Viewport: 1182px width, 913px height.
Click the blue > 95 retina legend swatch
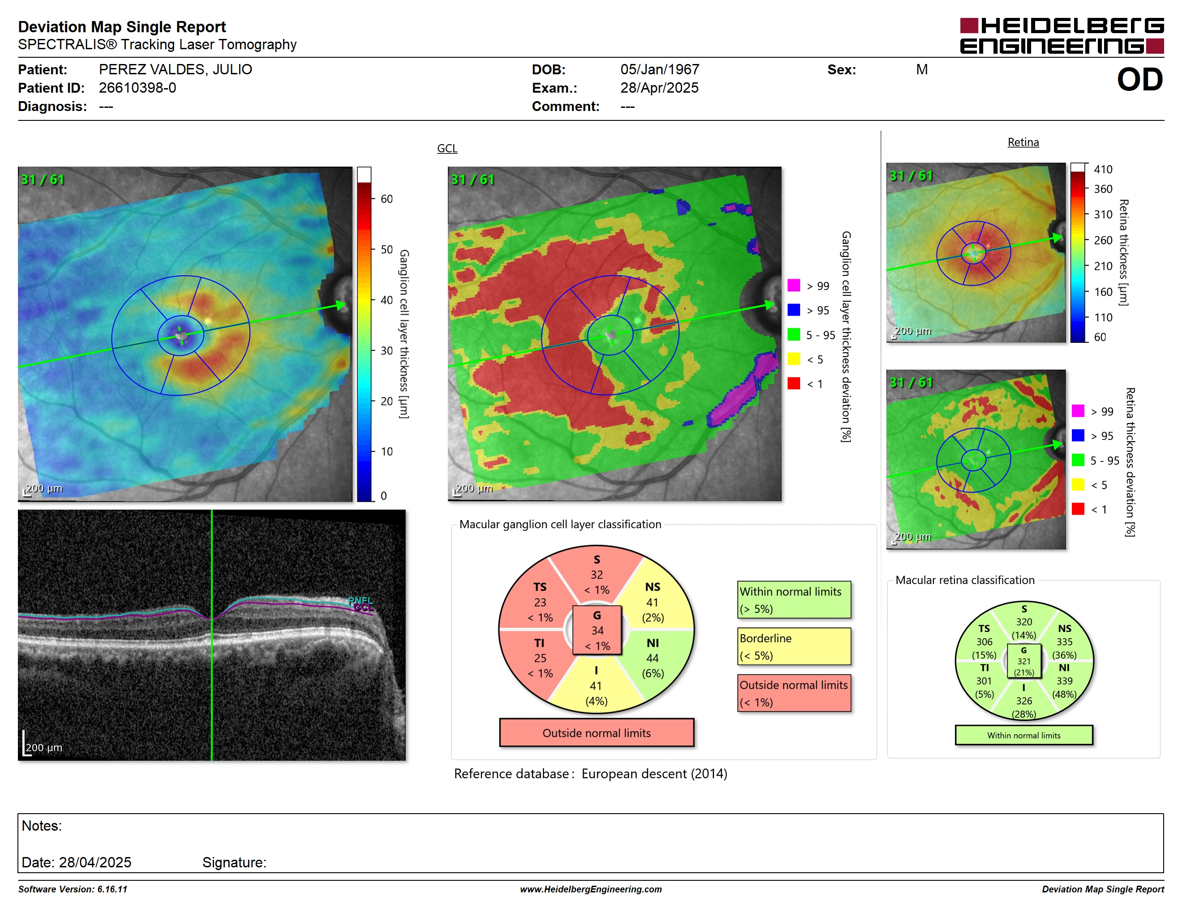(1078, 435)
